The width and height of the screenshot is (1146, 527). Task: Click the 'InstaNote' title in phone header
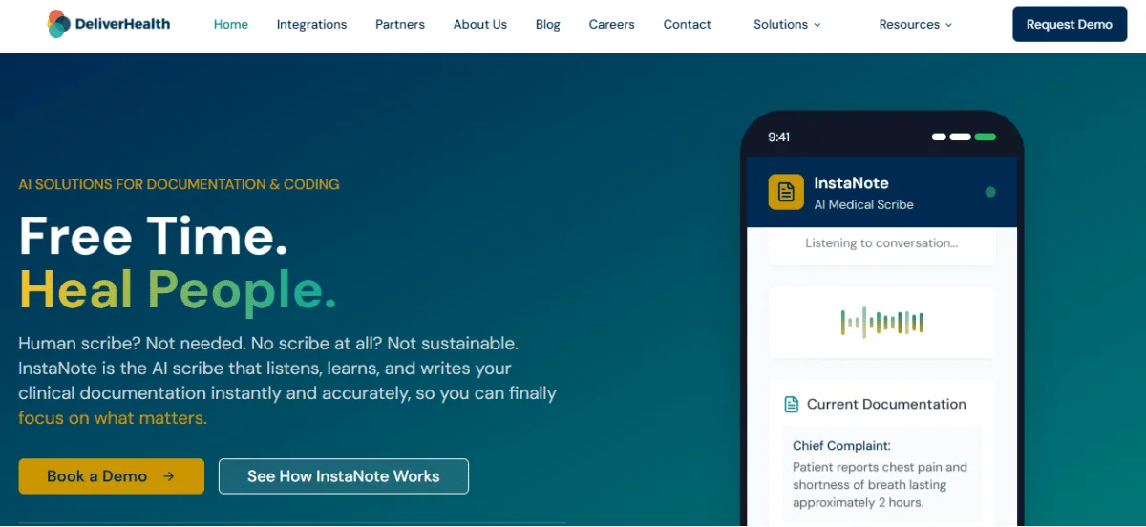pyautogui.click(x=851, y=183)
